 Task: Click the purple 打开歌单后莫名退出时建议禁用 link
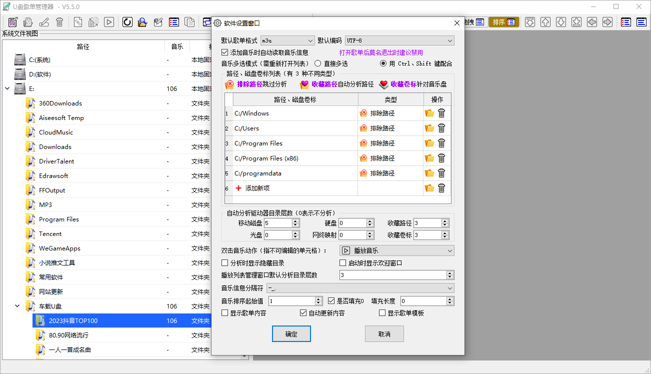382,52
